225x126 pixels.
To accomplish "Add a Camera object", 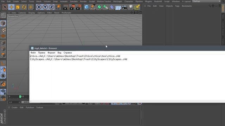I will tap(124, 7).
